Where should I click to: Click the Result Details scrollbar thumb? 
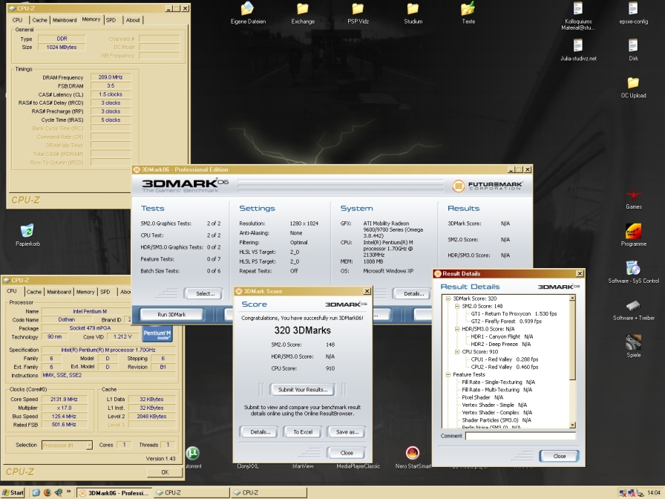tap(572, 341)
